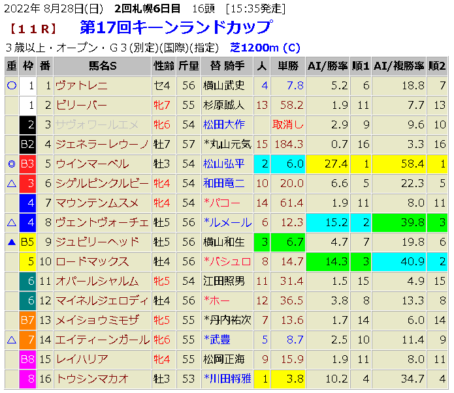Click race title 第17回キーンランドカップ
The image size is (454, 393).
[x=176, y=27]
